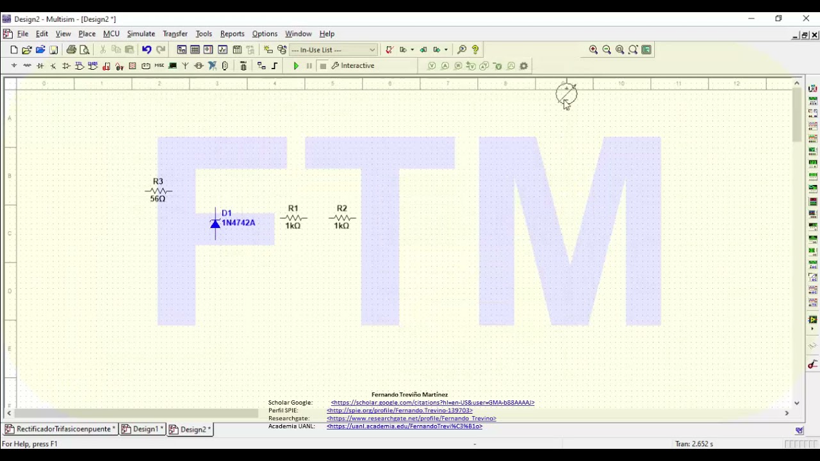
Task: Save the current design
Action: (x=54, y=50)
